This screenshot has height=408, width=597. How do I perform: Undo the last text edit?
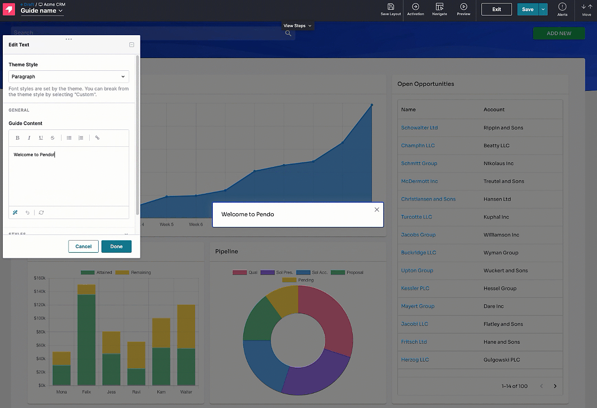28,212
